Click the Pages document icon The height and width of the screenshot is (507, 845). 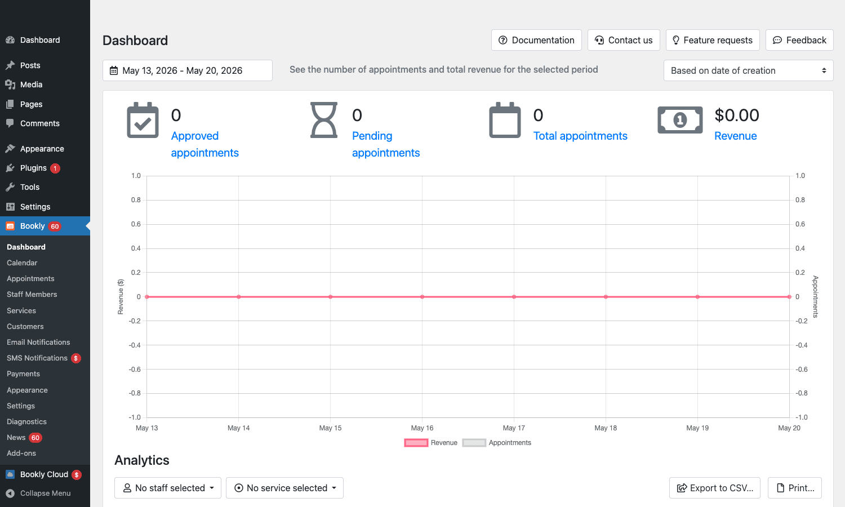coord(10,104)
